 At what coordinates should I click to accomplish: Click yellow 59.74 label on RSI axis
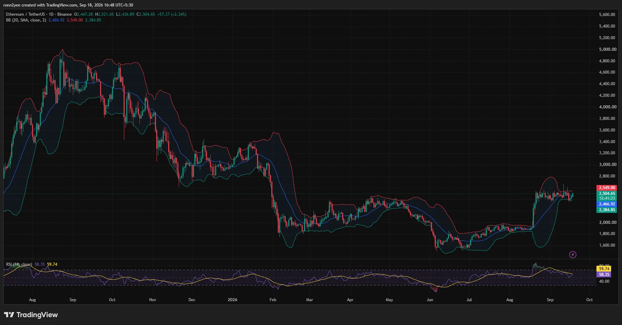click(604, 269)
